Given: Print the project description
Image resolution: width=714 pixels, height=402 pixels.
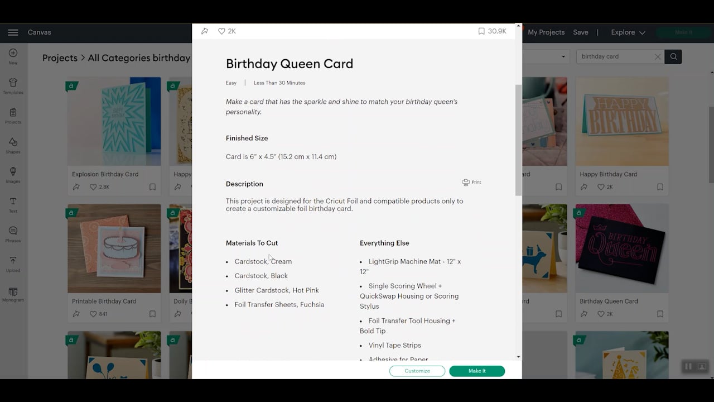Looking at the screenshot, I should pos(471,182).
